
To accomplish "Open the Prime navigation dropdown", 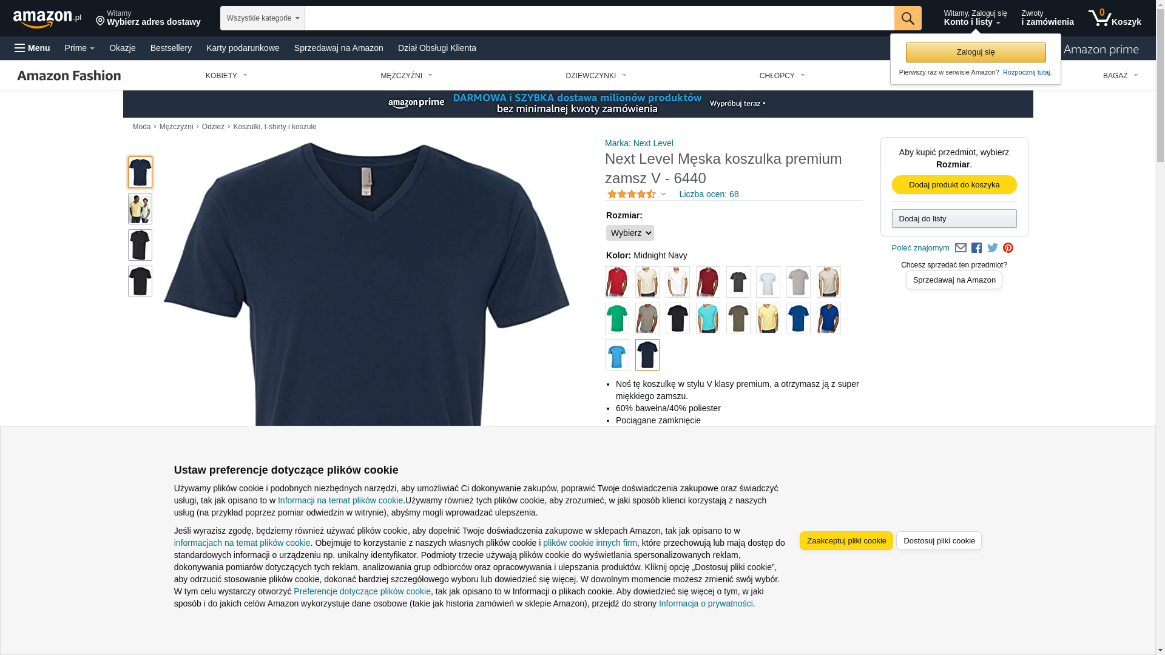I will [x=79, y=48].
